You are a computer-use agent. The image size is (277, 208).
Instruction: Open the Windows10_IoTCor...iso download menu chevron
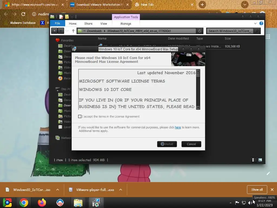pos(58,190)
